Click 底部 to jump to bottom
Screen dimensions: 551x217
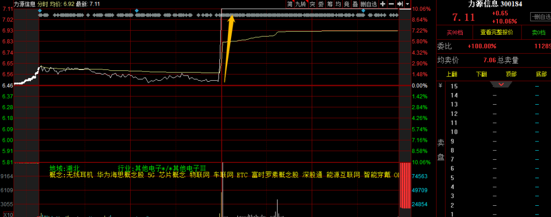coord(541,74)
